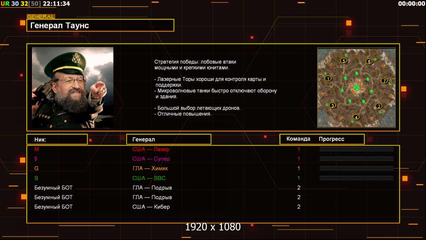Click the 'Прогресс' column label
Screen dimensions: 426x240
pyautogui.click(x=331, y=139)
